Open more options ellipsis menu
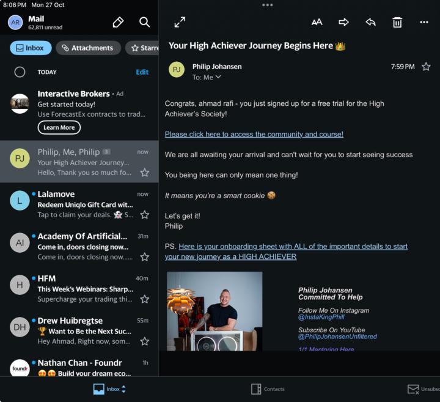This screenshot has width=440, height=402. (424, 23)
